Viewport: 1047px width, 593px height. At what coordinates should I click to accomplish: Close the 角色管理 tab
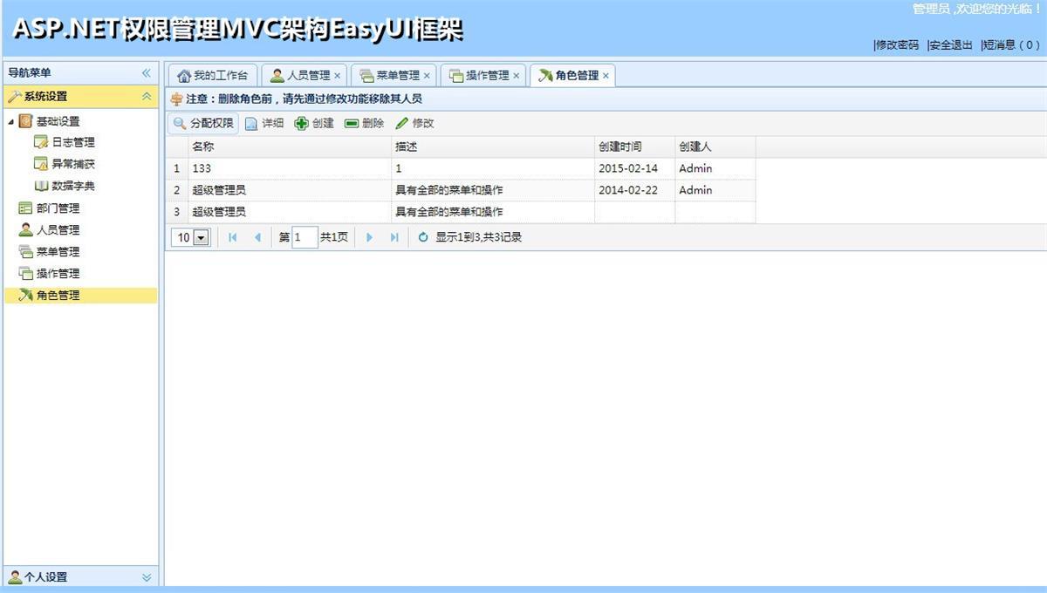click(x=606, y=76)
